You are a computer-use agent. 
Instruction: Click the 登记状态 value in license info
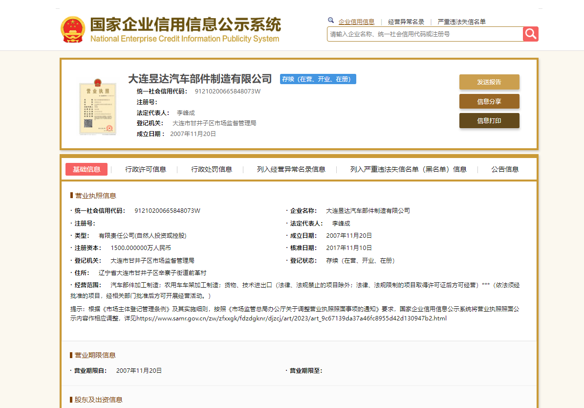point(361,261)
